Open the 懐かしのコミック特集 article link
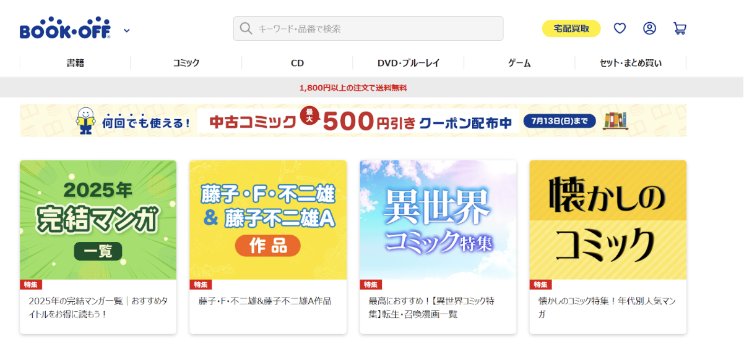Screen dimensions: 744x342 point(607,307)
